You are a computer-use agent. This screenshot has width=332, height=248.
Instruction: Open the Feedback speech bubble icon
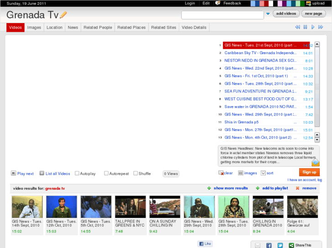tap(218, 3)
